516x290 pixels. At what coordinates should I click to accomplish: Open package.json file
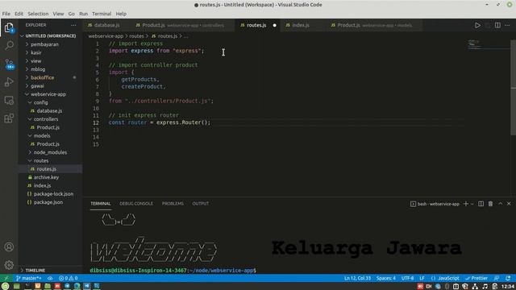pyautogui.click(x=50, y=202)
